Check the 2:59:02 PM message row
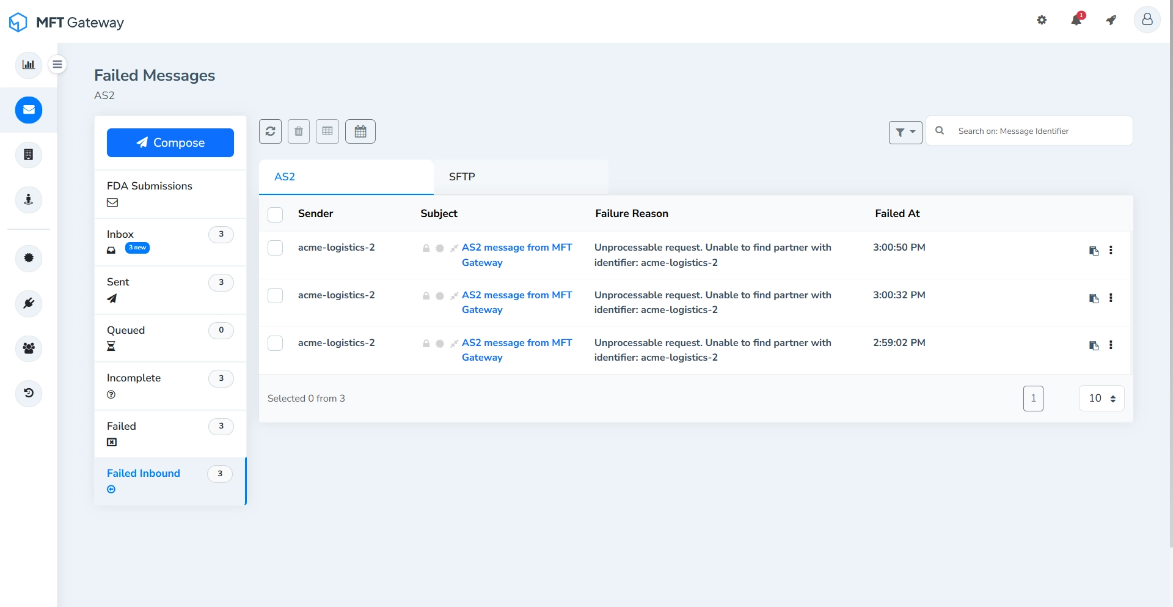Viewport: 1173px width, 607px height. pos(276,343)
